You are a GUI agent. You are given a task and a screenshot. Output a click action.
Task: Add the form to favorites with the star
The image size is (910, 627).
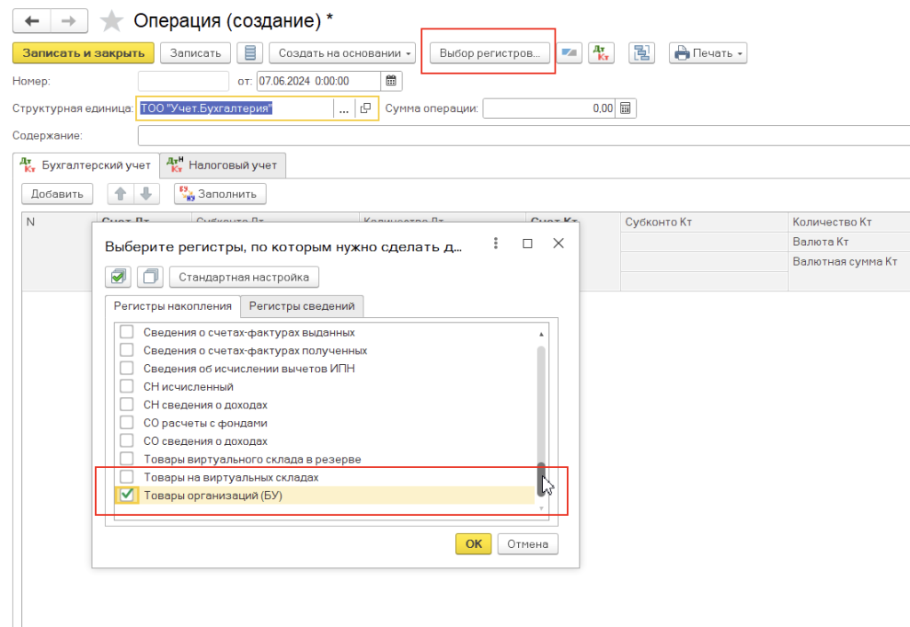(112, 20)
